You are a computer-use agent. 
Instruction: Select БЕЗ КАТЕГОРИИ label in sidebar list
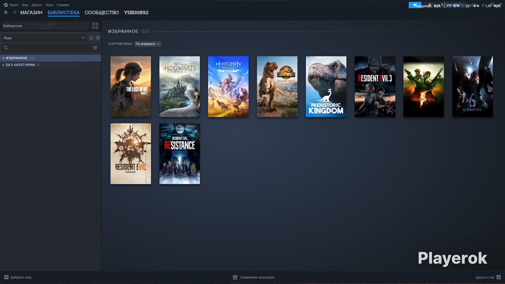coord(20,65)
